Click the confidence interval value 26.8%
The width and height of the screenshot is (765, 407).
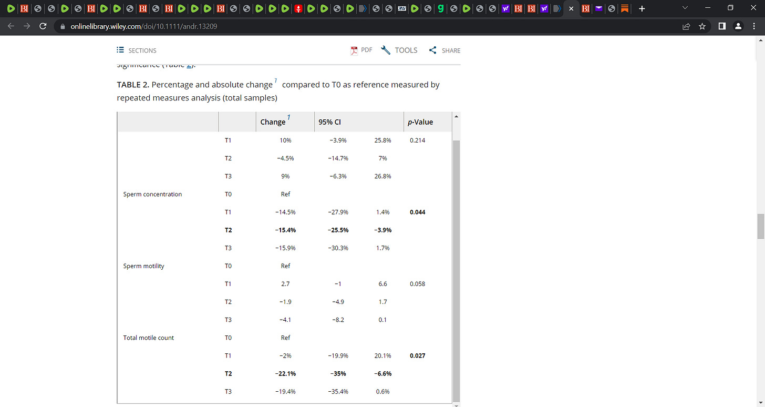click(382, 176)
